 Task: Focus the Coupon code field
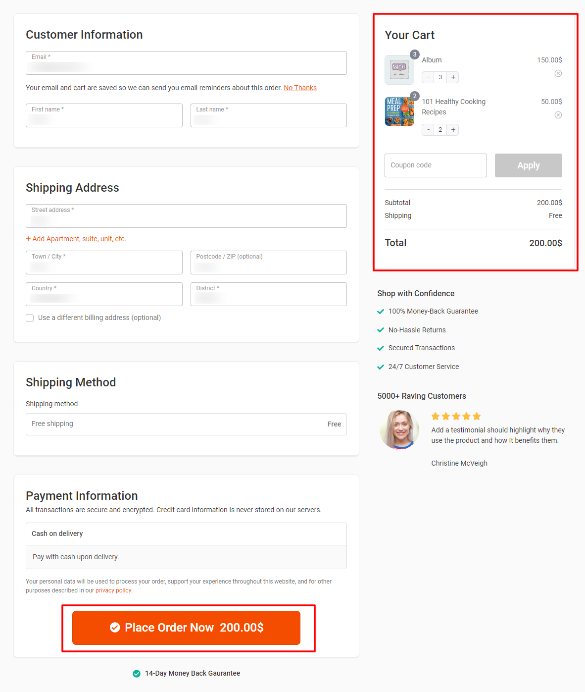(x=436, y=165)
